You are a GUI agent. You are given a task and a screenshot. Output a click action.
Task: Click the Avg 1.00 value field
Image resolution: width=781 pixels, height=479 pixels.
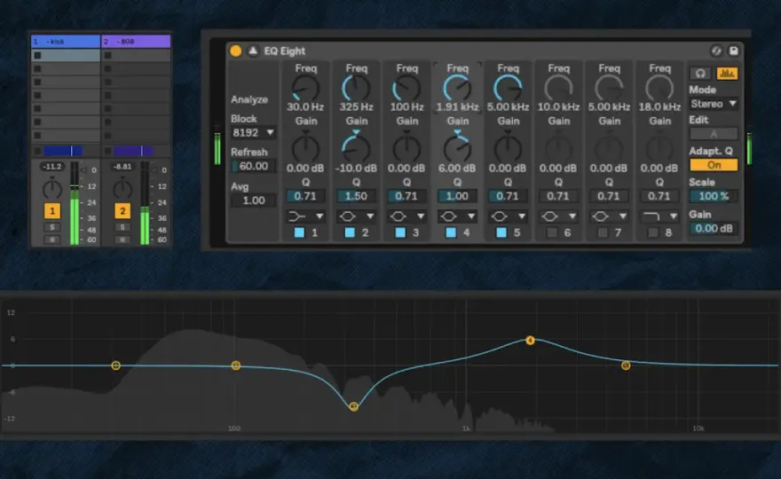pos(254,200)
